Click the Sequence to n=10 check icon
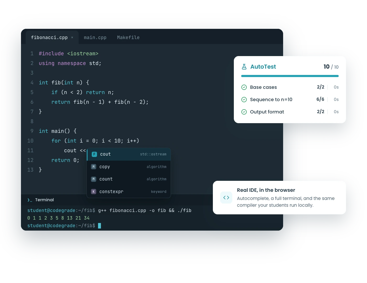The height and width of the screenshot is (283, 367). pyautogui.click(x=244, y=100)
